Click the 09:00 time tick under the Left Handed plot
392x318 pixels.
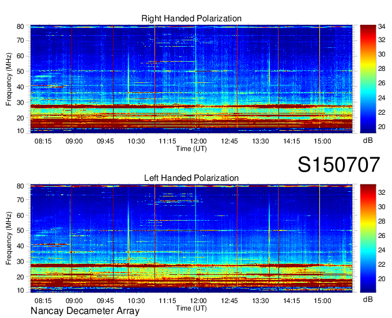tap(74, 301)
